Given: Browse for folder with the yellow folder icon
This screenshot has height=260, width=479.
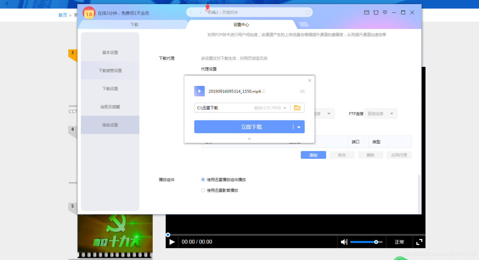Looking at the screenshot, I should [297, 108].
